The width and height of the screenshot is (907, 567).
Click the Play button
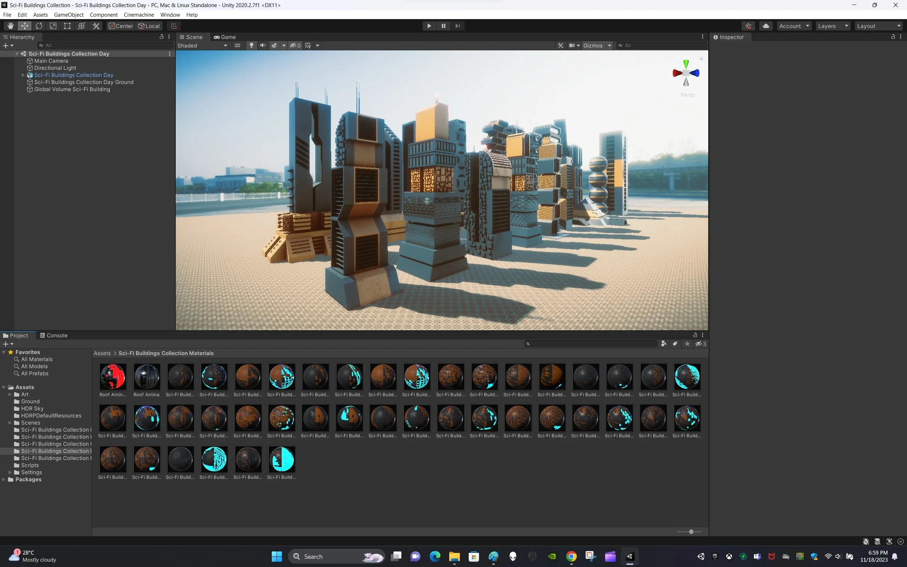429,26
